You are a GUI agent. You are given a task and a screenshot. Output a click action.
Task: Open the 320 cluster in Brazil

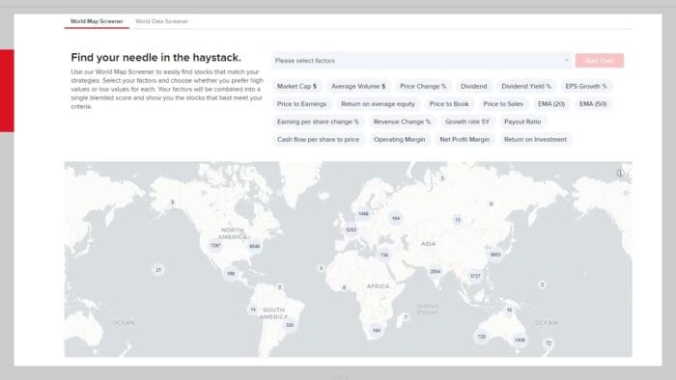pos(290,325)
